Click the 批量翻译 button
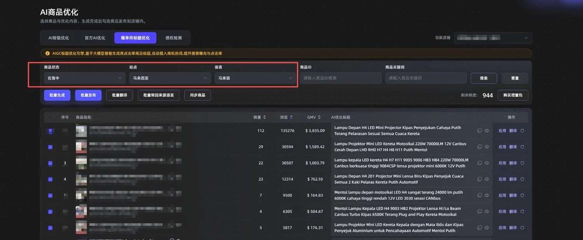The image size is (583, 240). 120,95
